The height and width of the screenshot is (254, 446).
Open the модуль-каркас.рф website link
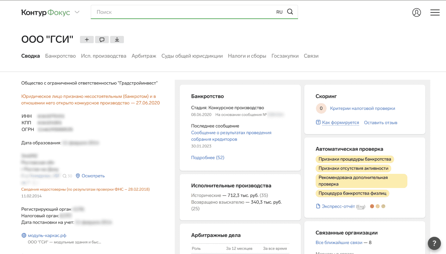(x=47, y=235)
